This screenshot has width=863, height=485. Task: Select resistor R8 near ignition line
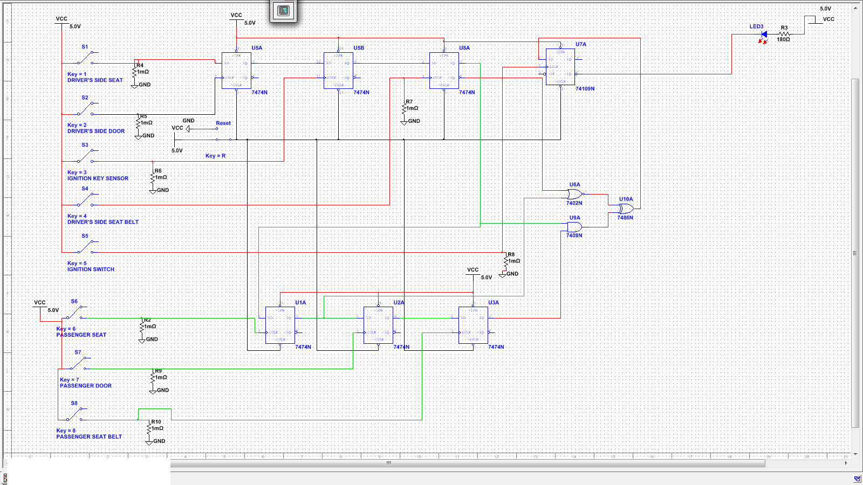pos(506,260)
